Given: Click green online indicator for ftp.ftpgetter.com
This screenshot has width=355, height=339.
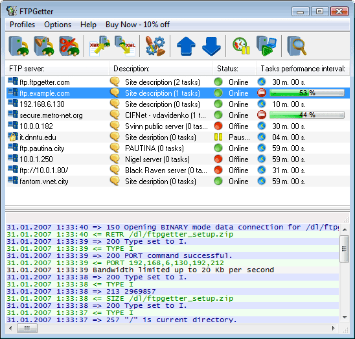Looking at the screenshot, I should coord(218,82).
